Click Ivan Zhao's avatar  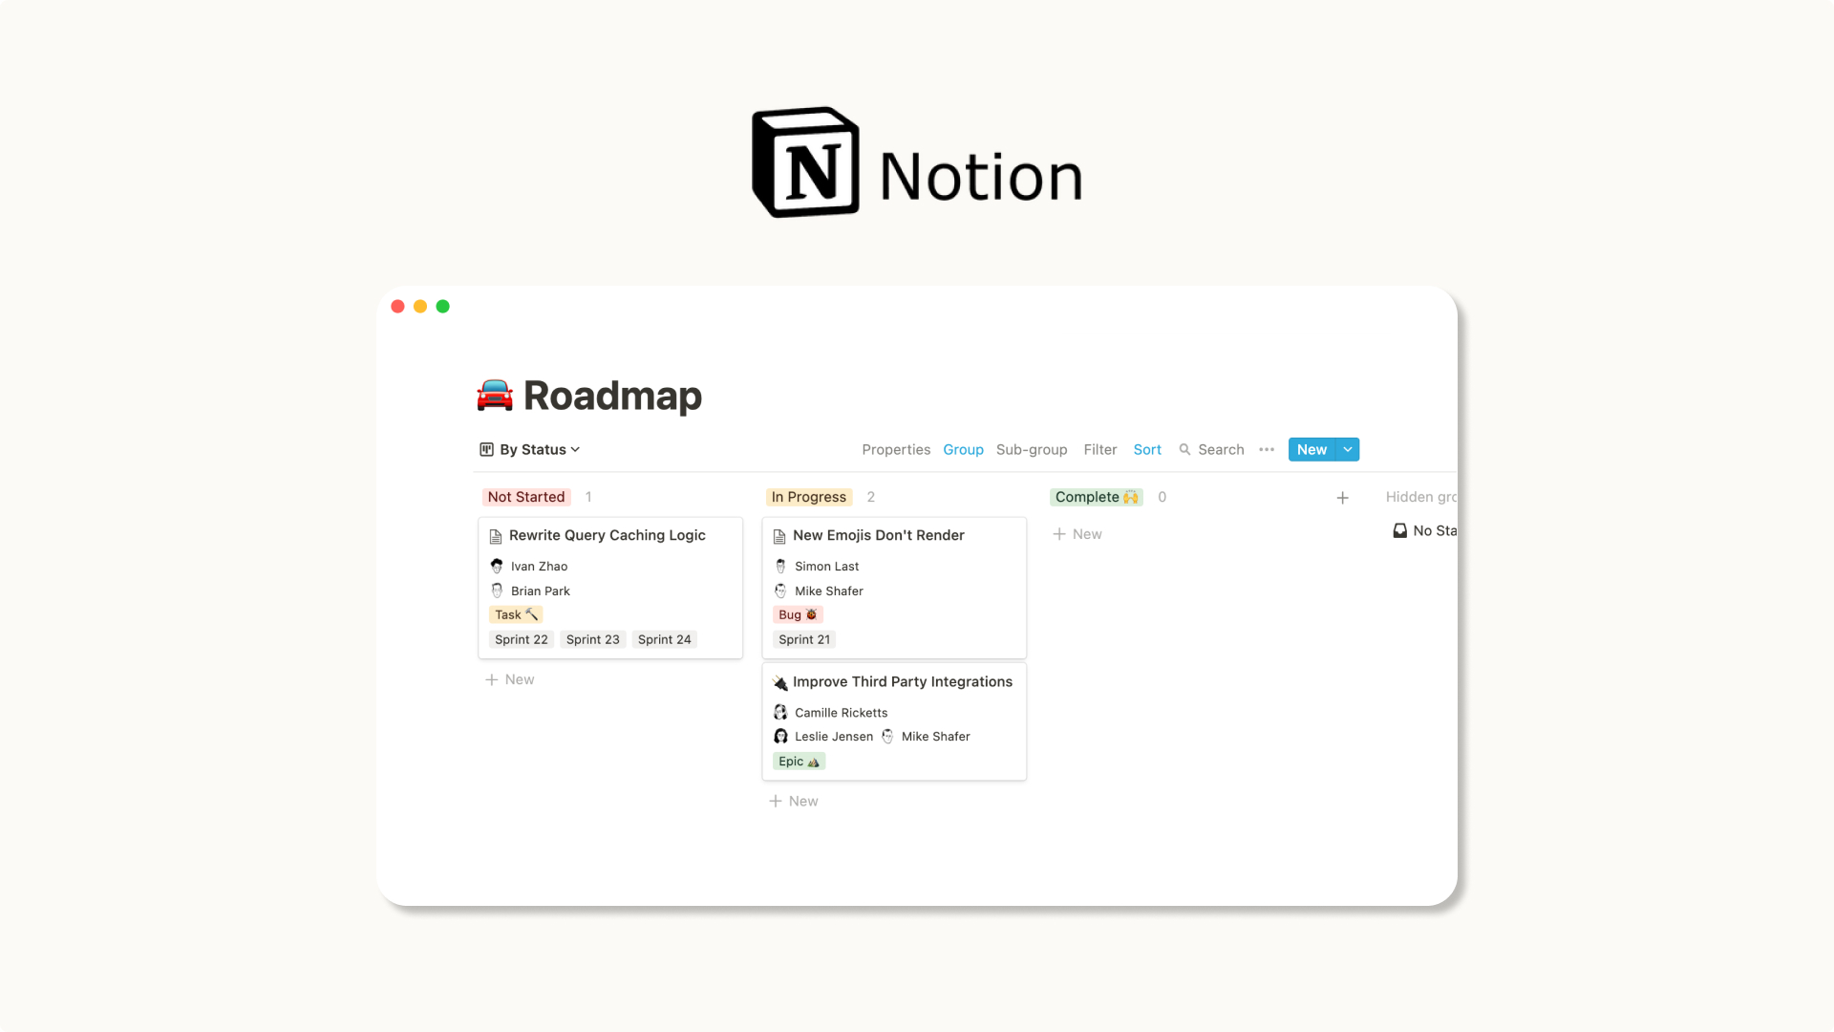pyautogui.click(x=497, y=566)
